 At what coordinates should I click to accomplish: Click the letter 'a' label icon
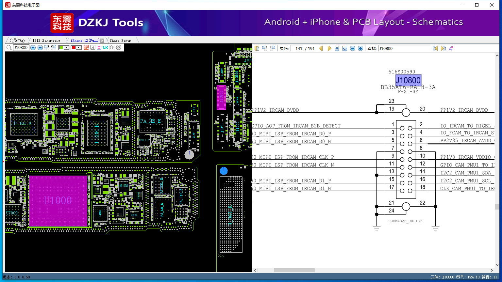(x=93, y=48)
